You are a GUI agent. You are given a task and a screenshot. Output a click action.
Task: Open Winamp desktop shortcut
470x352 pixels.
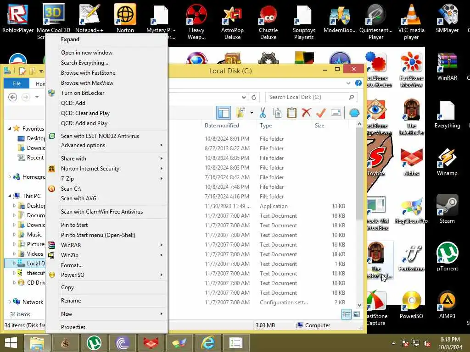[447, 162]
